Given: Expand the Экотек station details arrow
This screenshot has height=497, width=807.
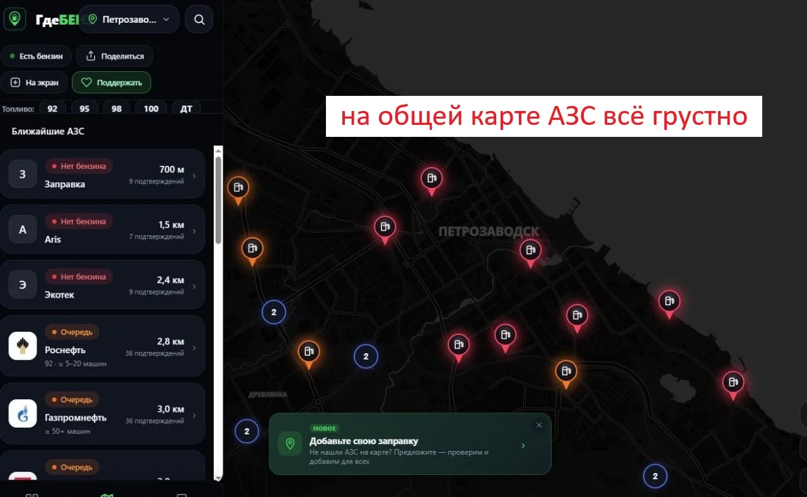Looking at the screenshot, I should [194, 286].
